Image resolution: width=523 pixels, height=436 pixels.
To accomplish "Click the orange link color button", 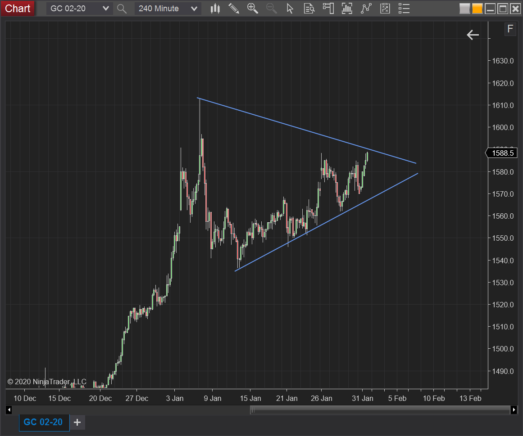I will click(477, 9).
